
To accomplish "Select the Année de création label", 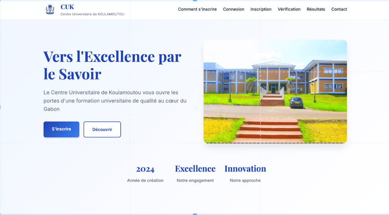I will 145,180.
